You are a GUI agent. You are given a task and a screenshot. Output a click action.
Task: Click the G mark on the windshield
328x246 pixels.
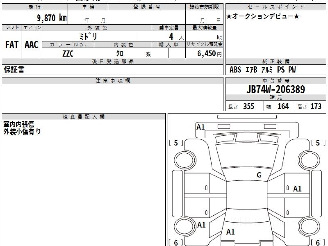tap(259, 175)
